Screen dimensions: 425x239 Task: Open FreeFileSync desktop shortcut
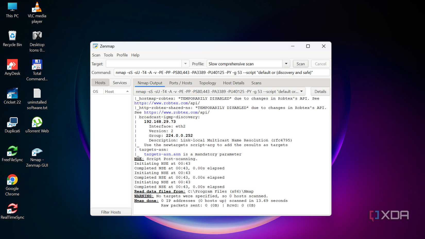pos(12,154)
